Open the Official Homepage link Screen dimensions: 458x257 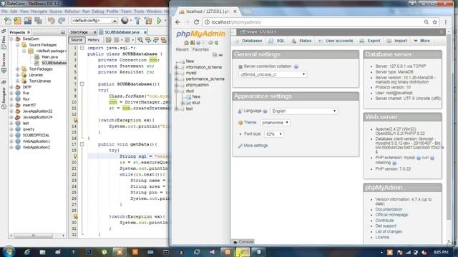(x=391, y=215)
